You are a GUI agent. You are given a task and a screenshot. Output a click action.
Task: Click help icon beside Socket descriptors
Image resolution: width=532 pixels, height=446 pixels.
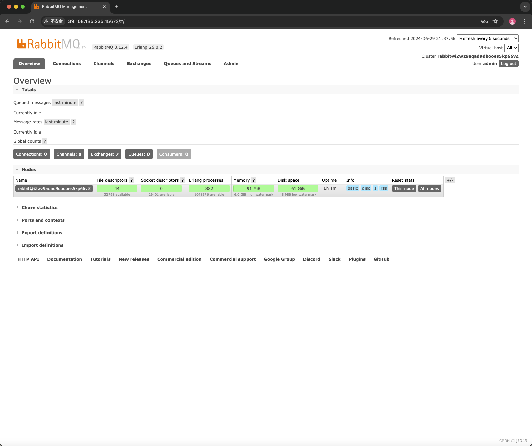pos(183,180)
